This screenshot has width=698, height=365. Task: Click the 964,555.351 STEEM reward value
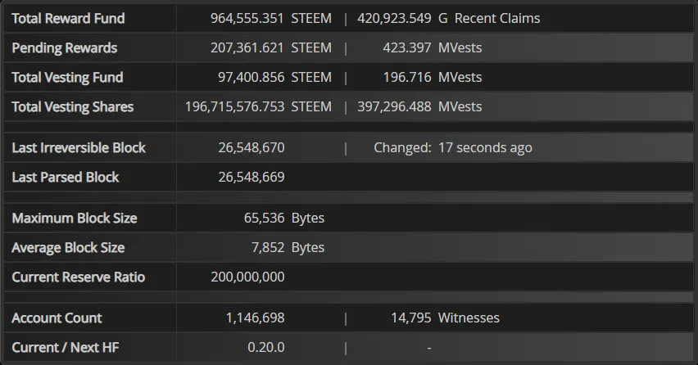pyautogui.click(x=271, y=18)
